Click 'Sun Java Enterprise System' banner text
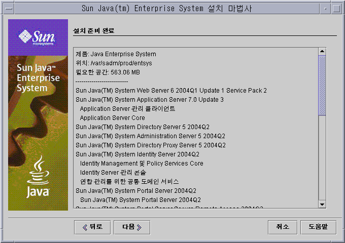Screen dimensions: 345x243 38,77
